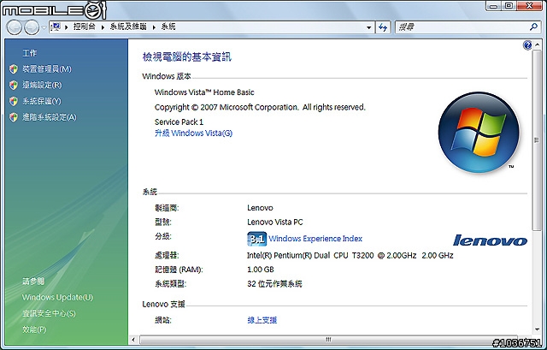Click the 升級 Windows Vista(G) link
The height and width of the screenshot is (350, 547).
194,133
